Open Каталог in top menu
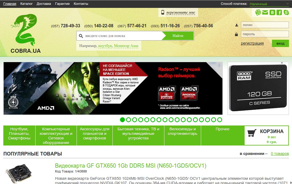Screen dimensions: 292x184 (x=26, y=4)
